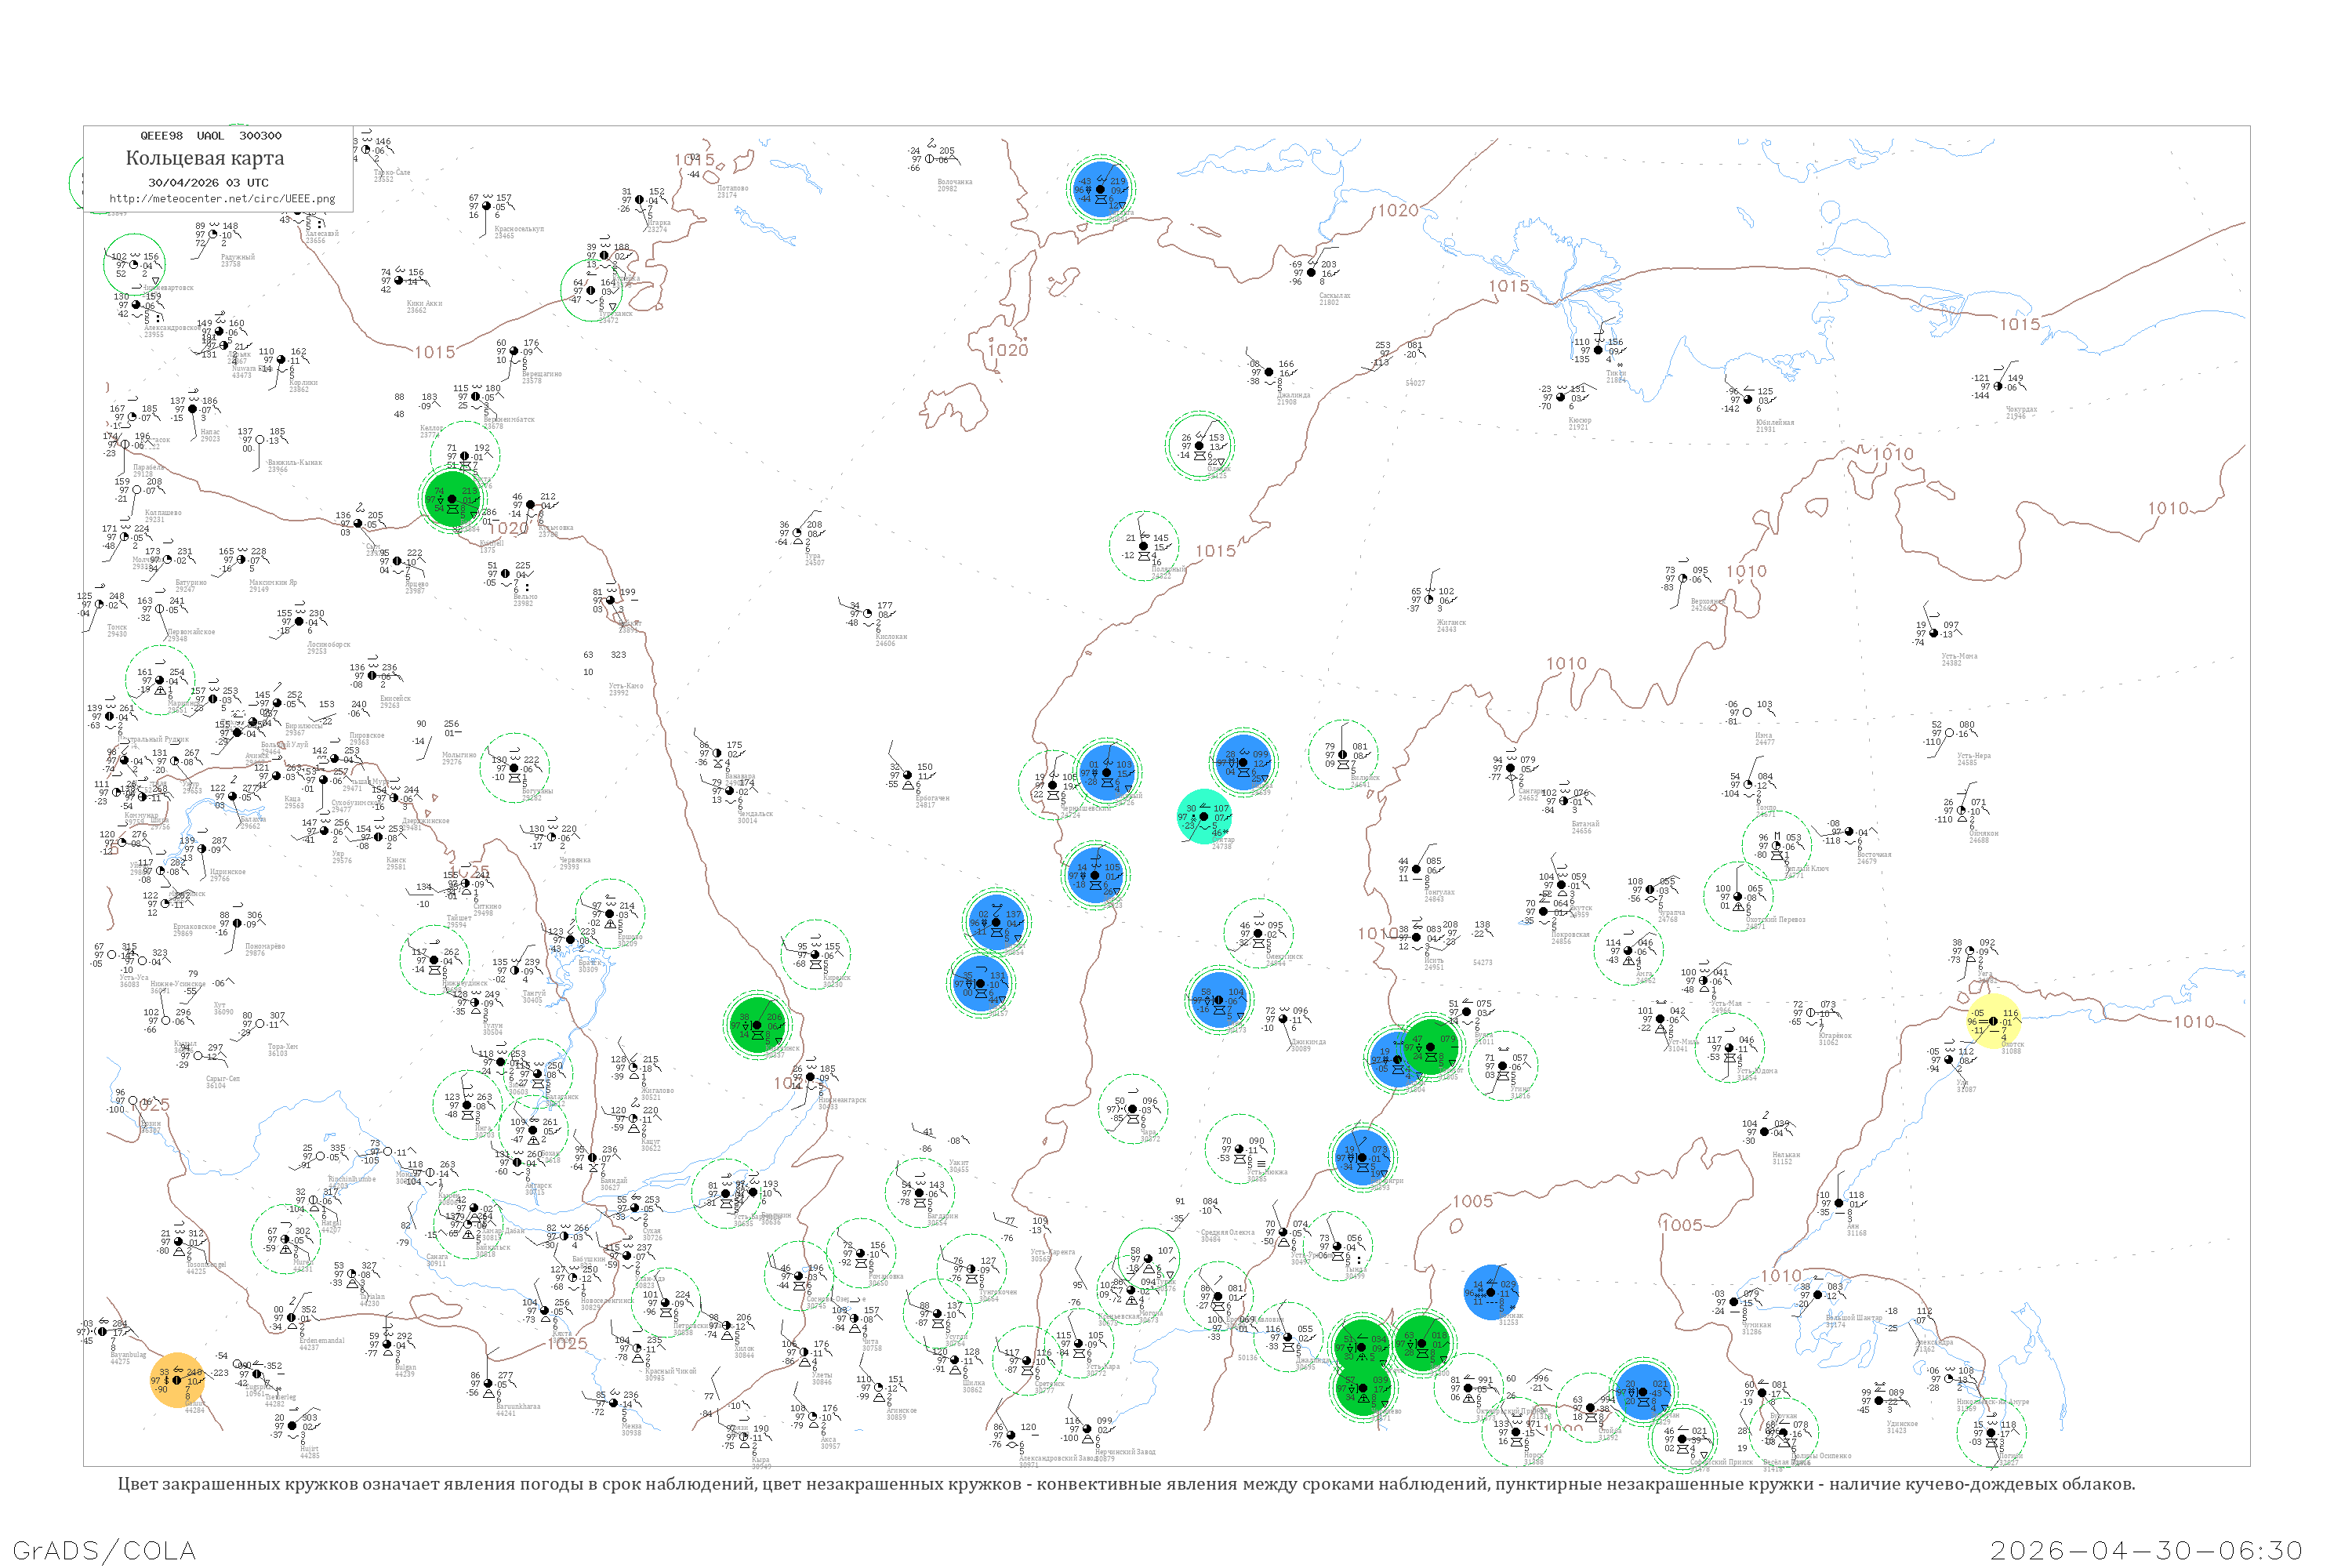Click the 2026-04-30-06:30 timestamp
2352x1568 pixels.
2146,1550
